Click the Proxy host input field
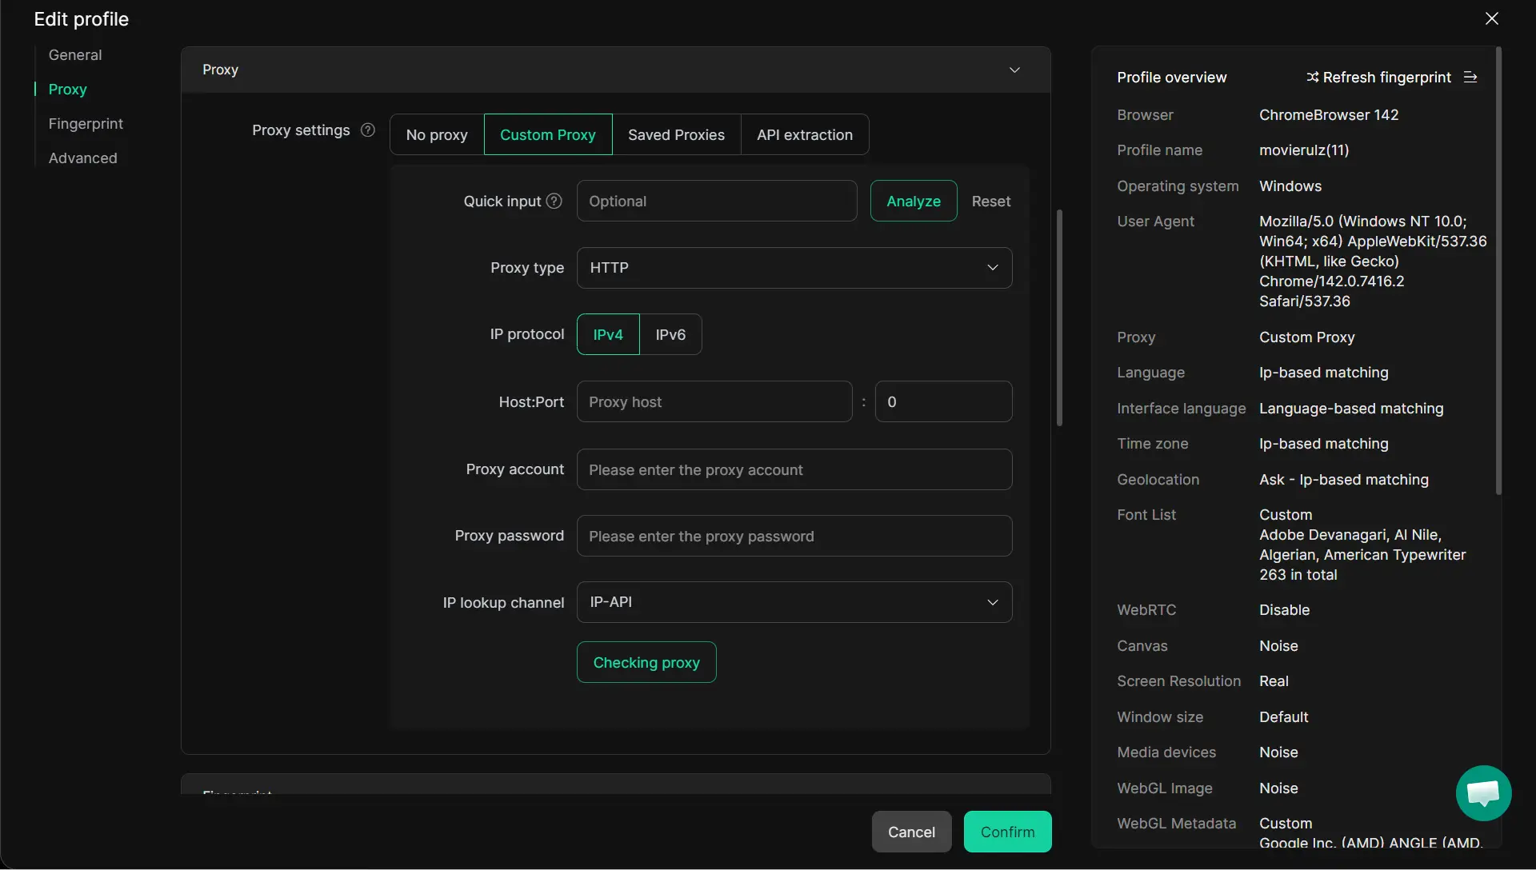The width and height of the screenshot is (1536, 870). pos(714,401)
